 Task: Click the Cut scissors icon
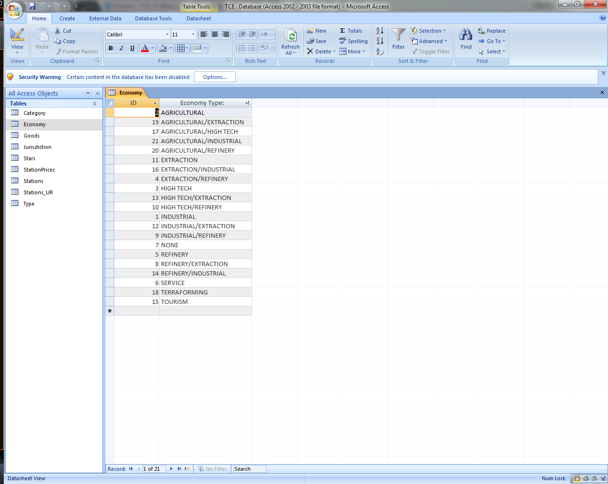coord(58,31)
